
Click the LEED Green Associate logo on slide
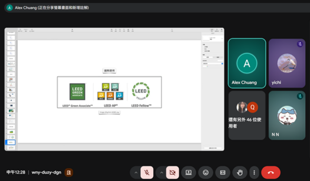click(77, 92)
